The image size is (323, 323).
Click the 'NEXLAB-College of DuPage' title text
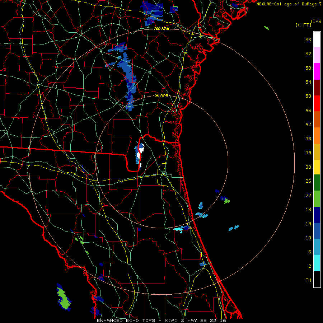[286, 4]
